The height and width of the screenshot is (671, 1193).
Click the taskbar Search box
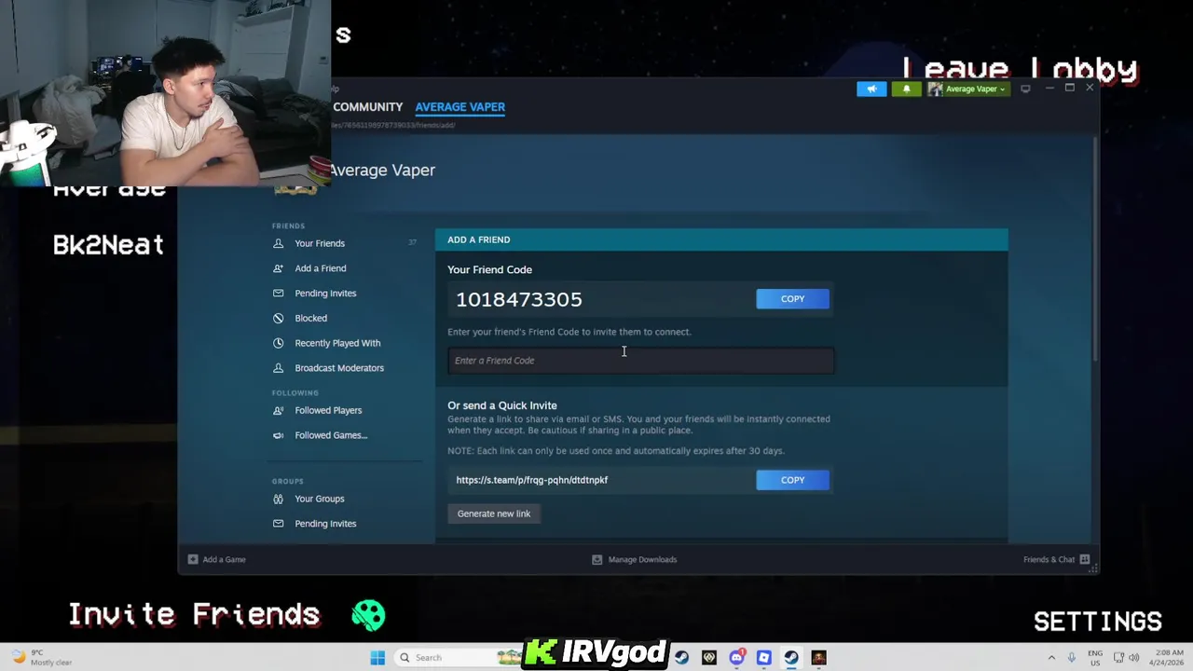(x=457, y=658)
